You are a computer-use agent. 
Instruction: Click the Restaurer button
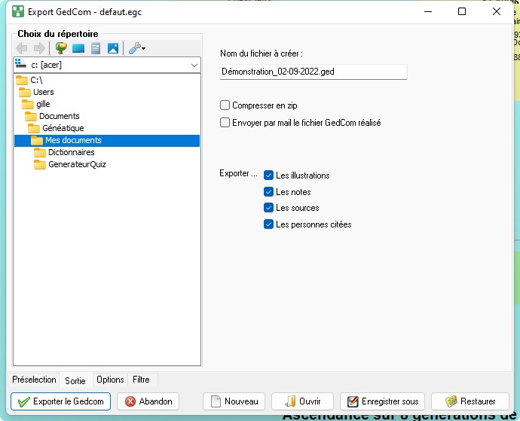[x=470, y=401]
